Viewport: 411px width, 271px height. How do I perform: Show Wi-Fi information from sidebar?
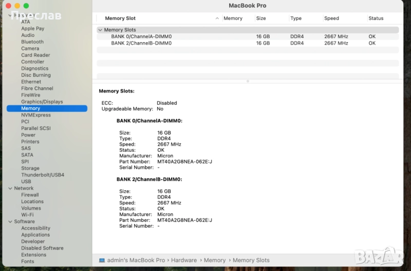[27, 215]
